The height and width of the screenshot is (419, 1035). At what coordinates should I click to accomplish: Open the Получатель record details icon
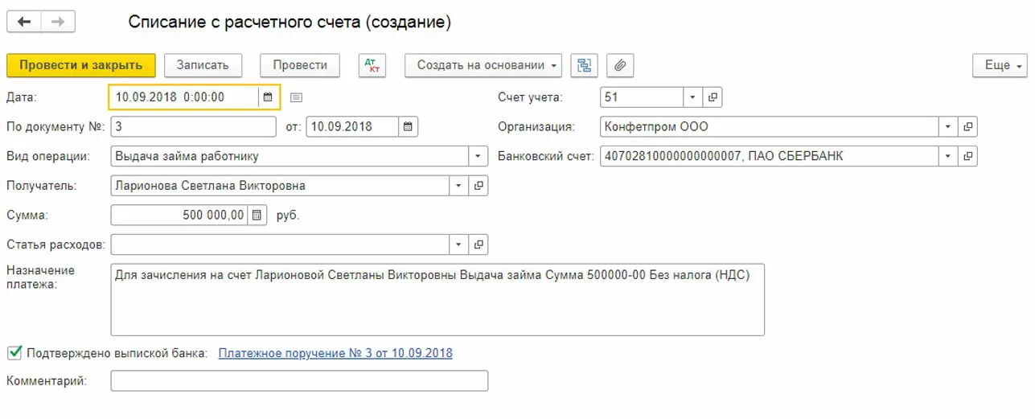478,186
